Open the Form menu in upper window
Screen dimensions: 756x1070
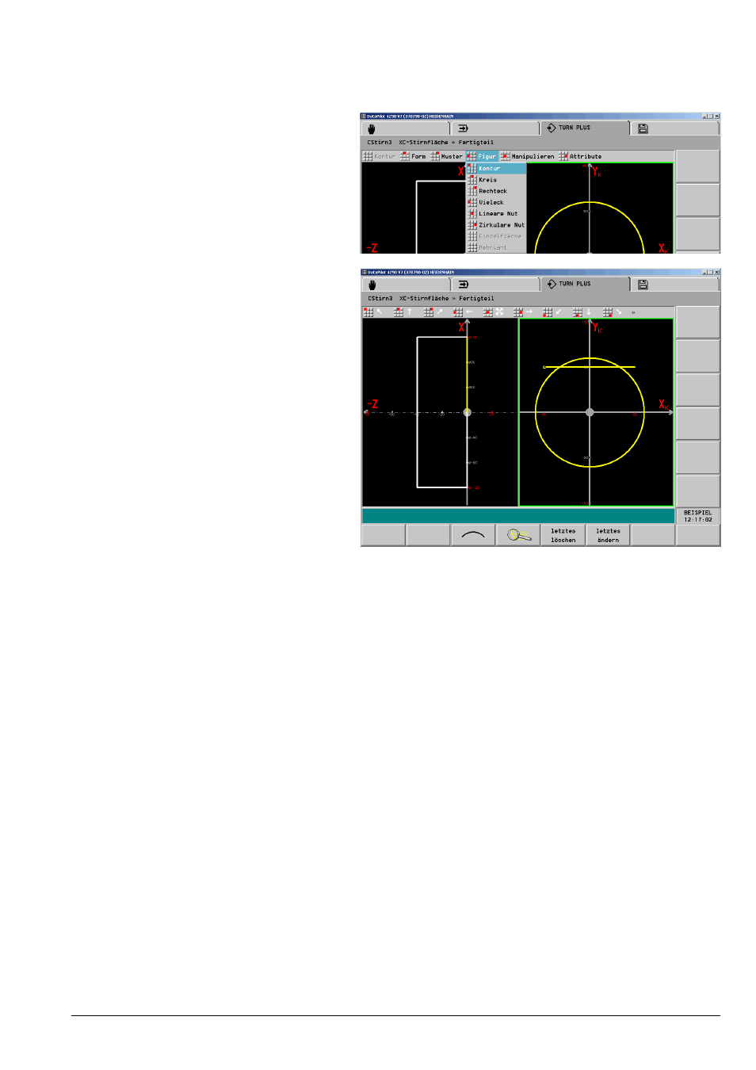(413, 156)
